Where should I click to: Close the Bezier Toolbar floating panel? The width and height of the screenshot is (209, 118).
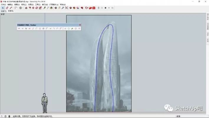[80, 25]
